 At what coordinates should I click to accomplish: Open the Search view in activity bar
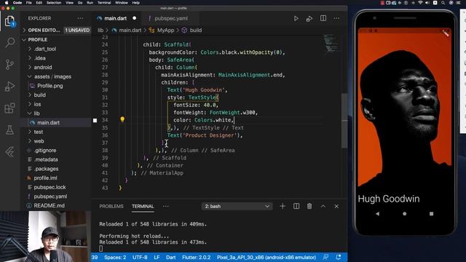(x=9, y=42)
